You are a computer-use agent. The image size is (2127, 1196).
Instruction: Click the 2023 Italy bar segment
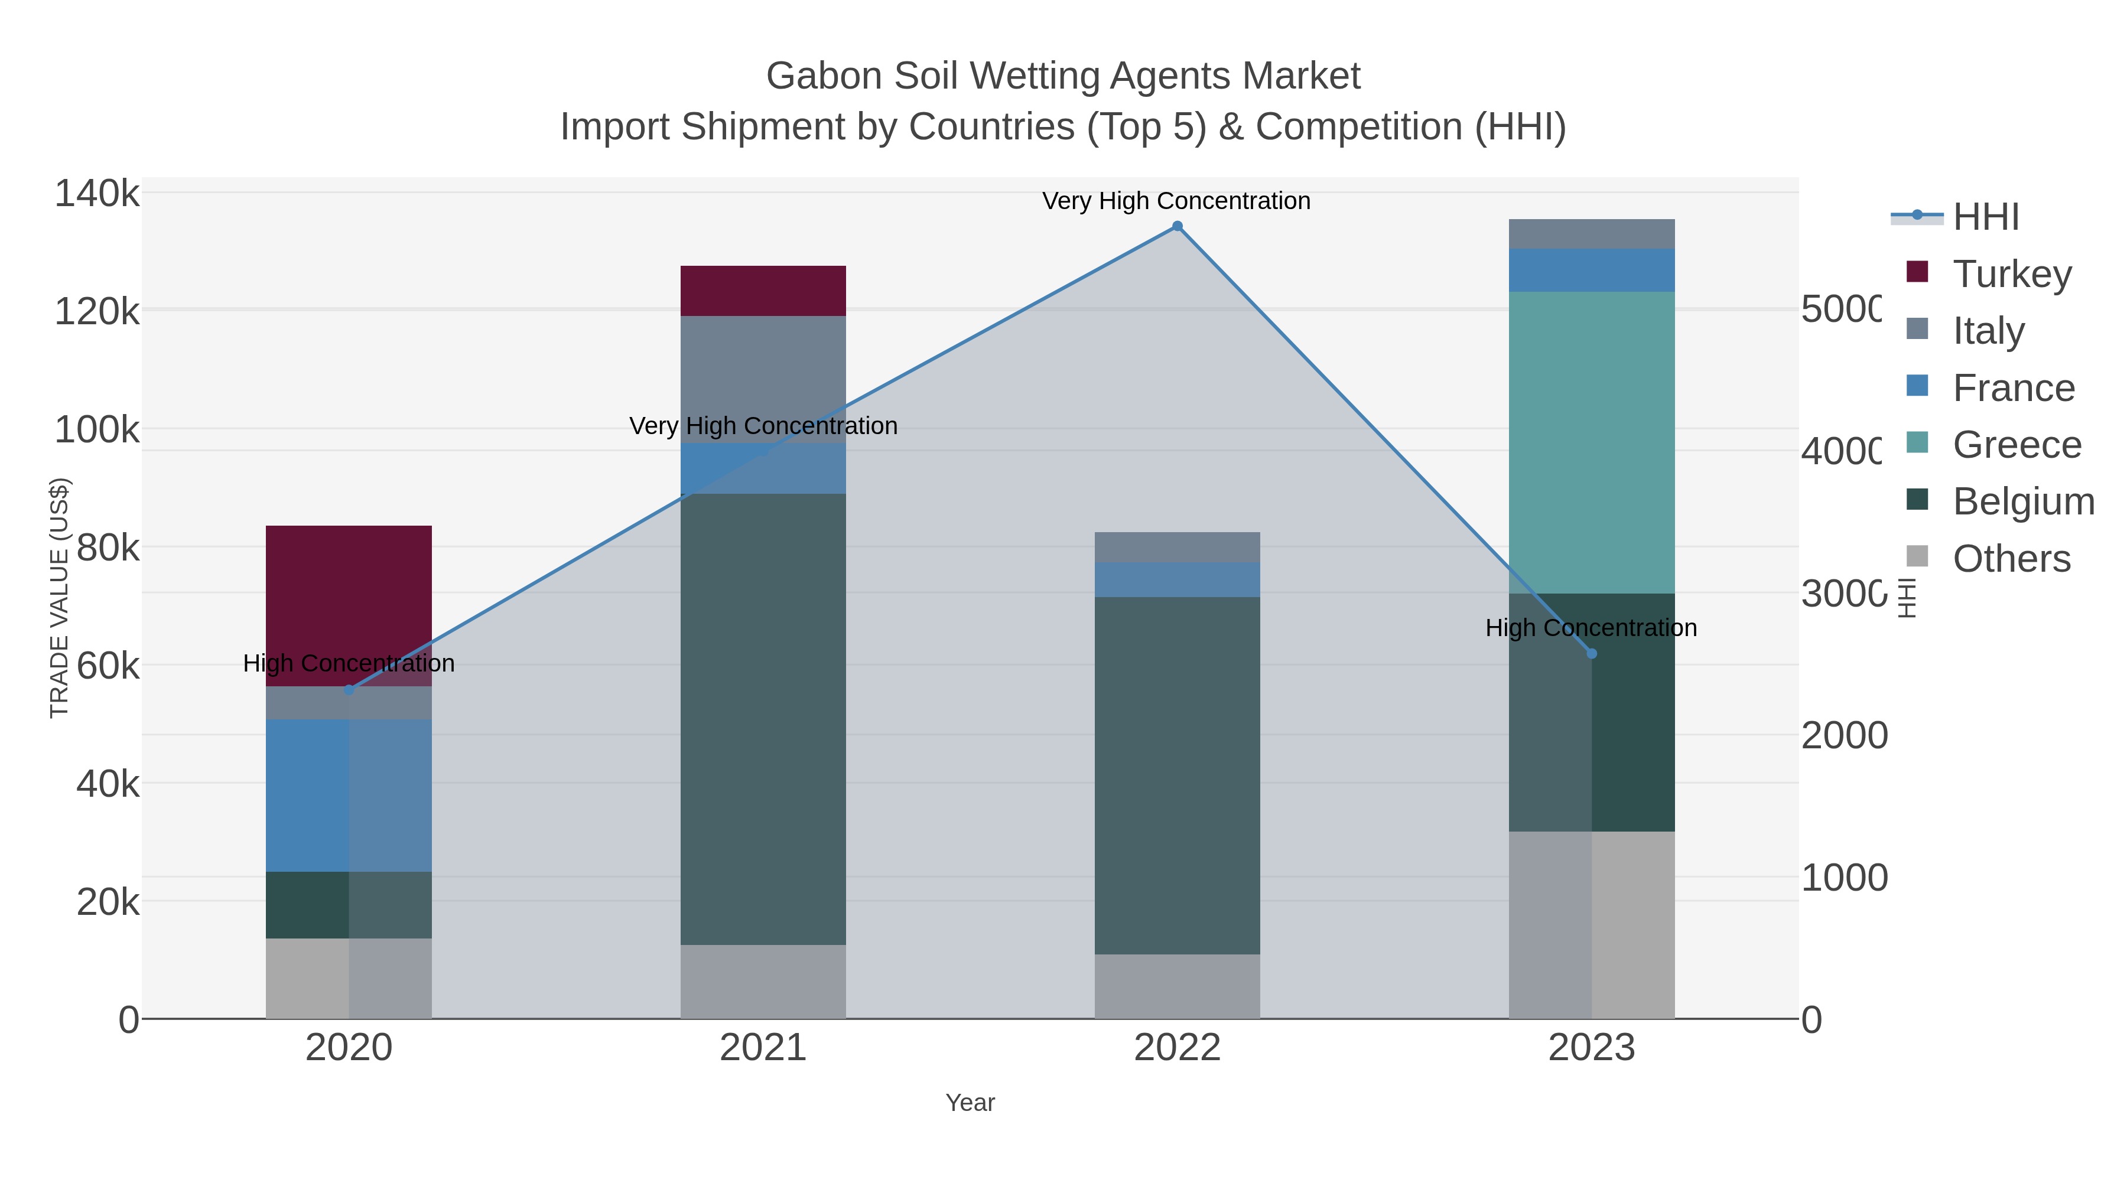click(1592, 233)
